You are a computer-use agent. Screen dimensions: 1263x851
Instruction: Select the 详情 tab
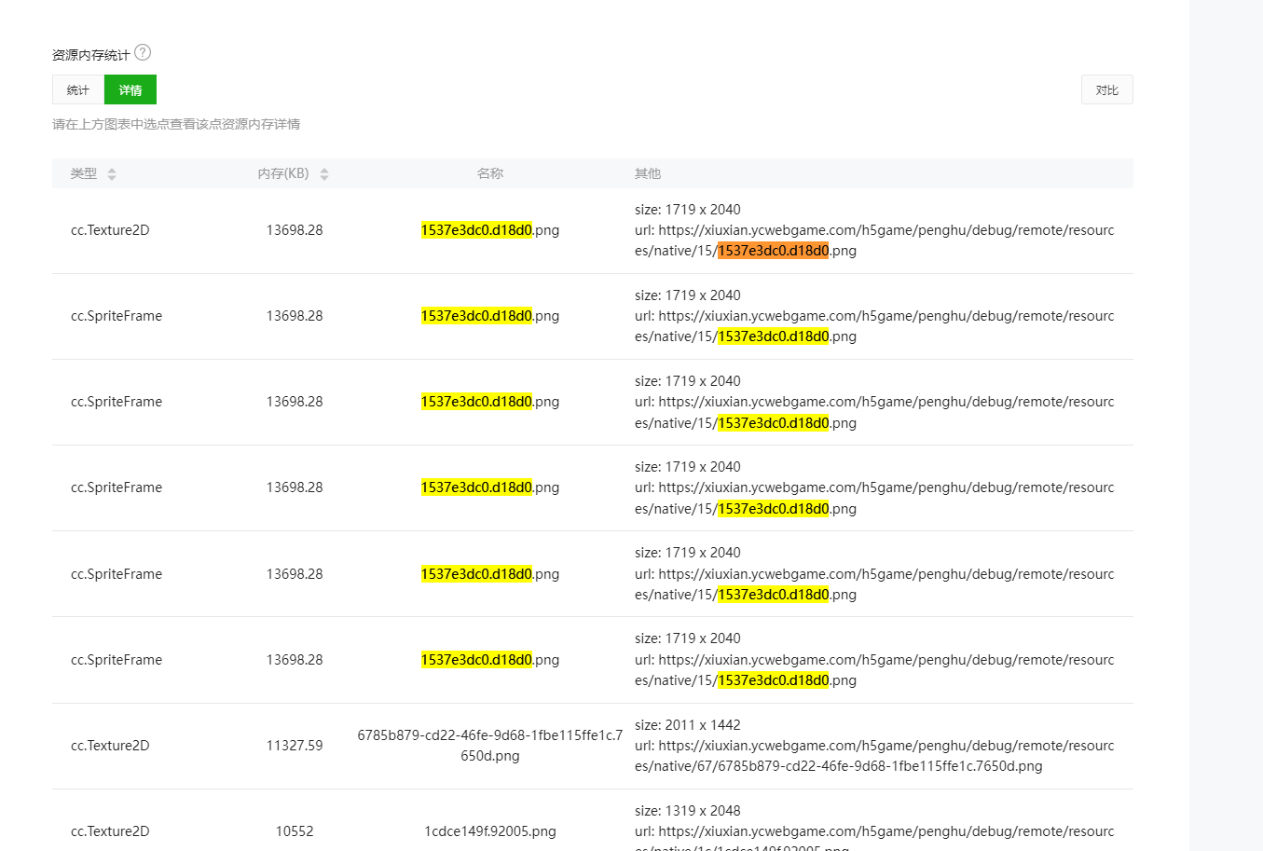point(130,90)
